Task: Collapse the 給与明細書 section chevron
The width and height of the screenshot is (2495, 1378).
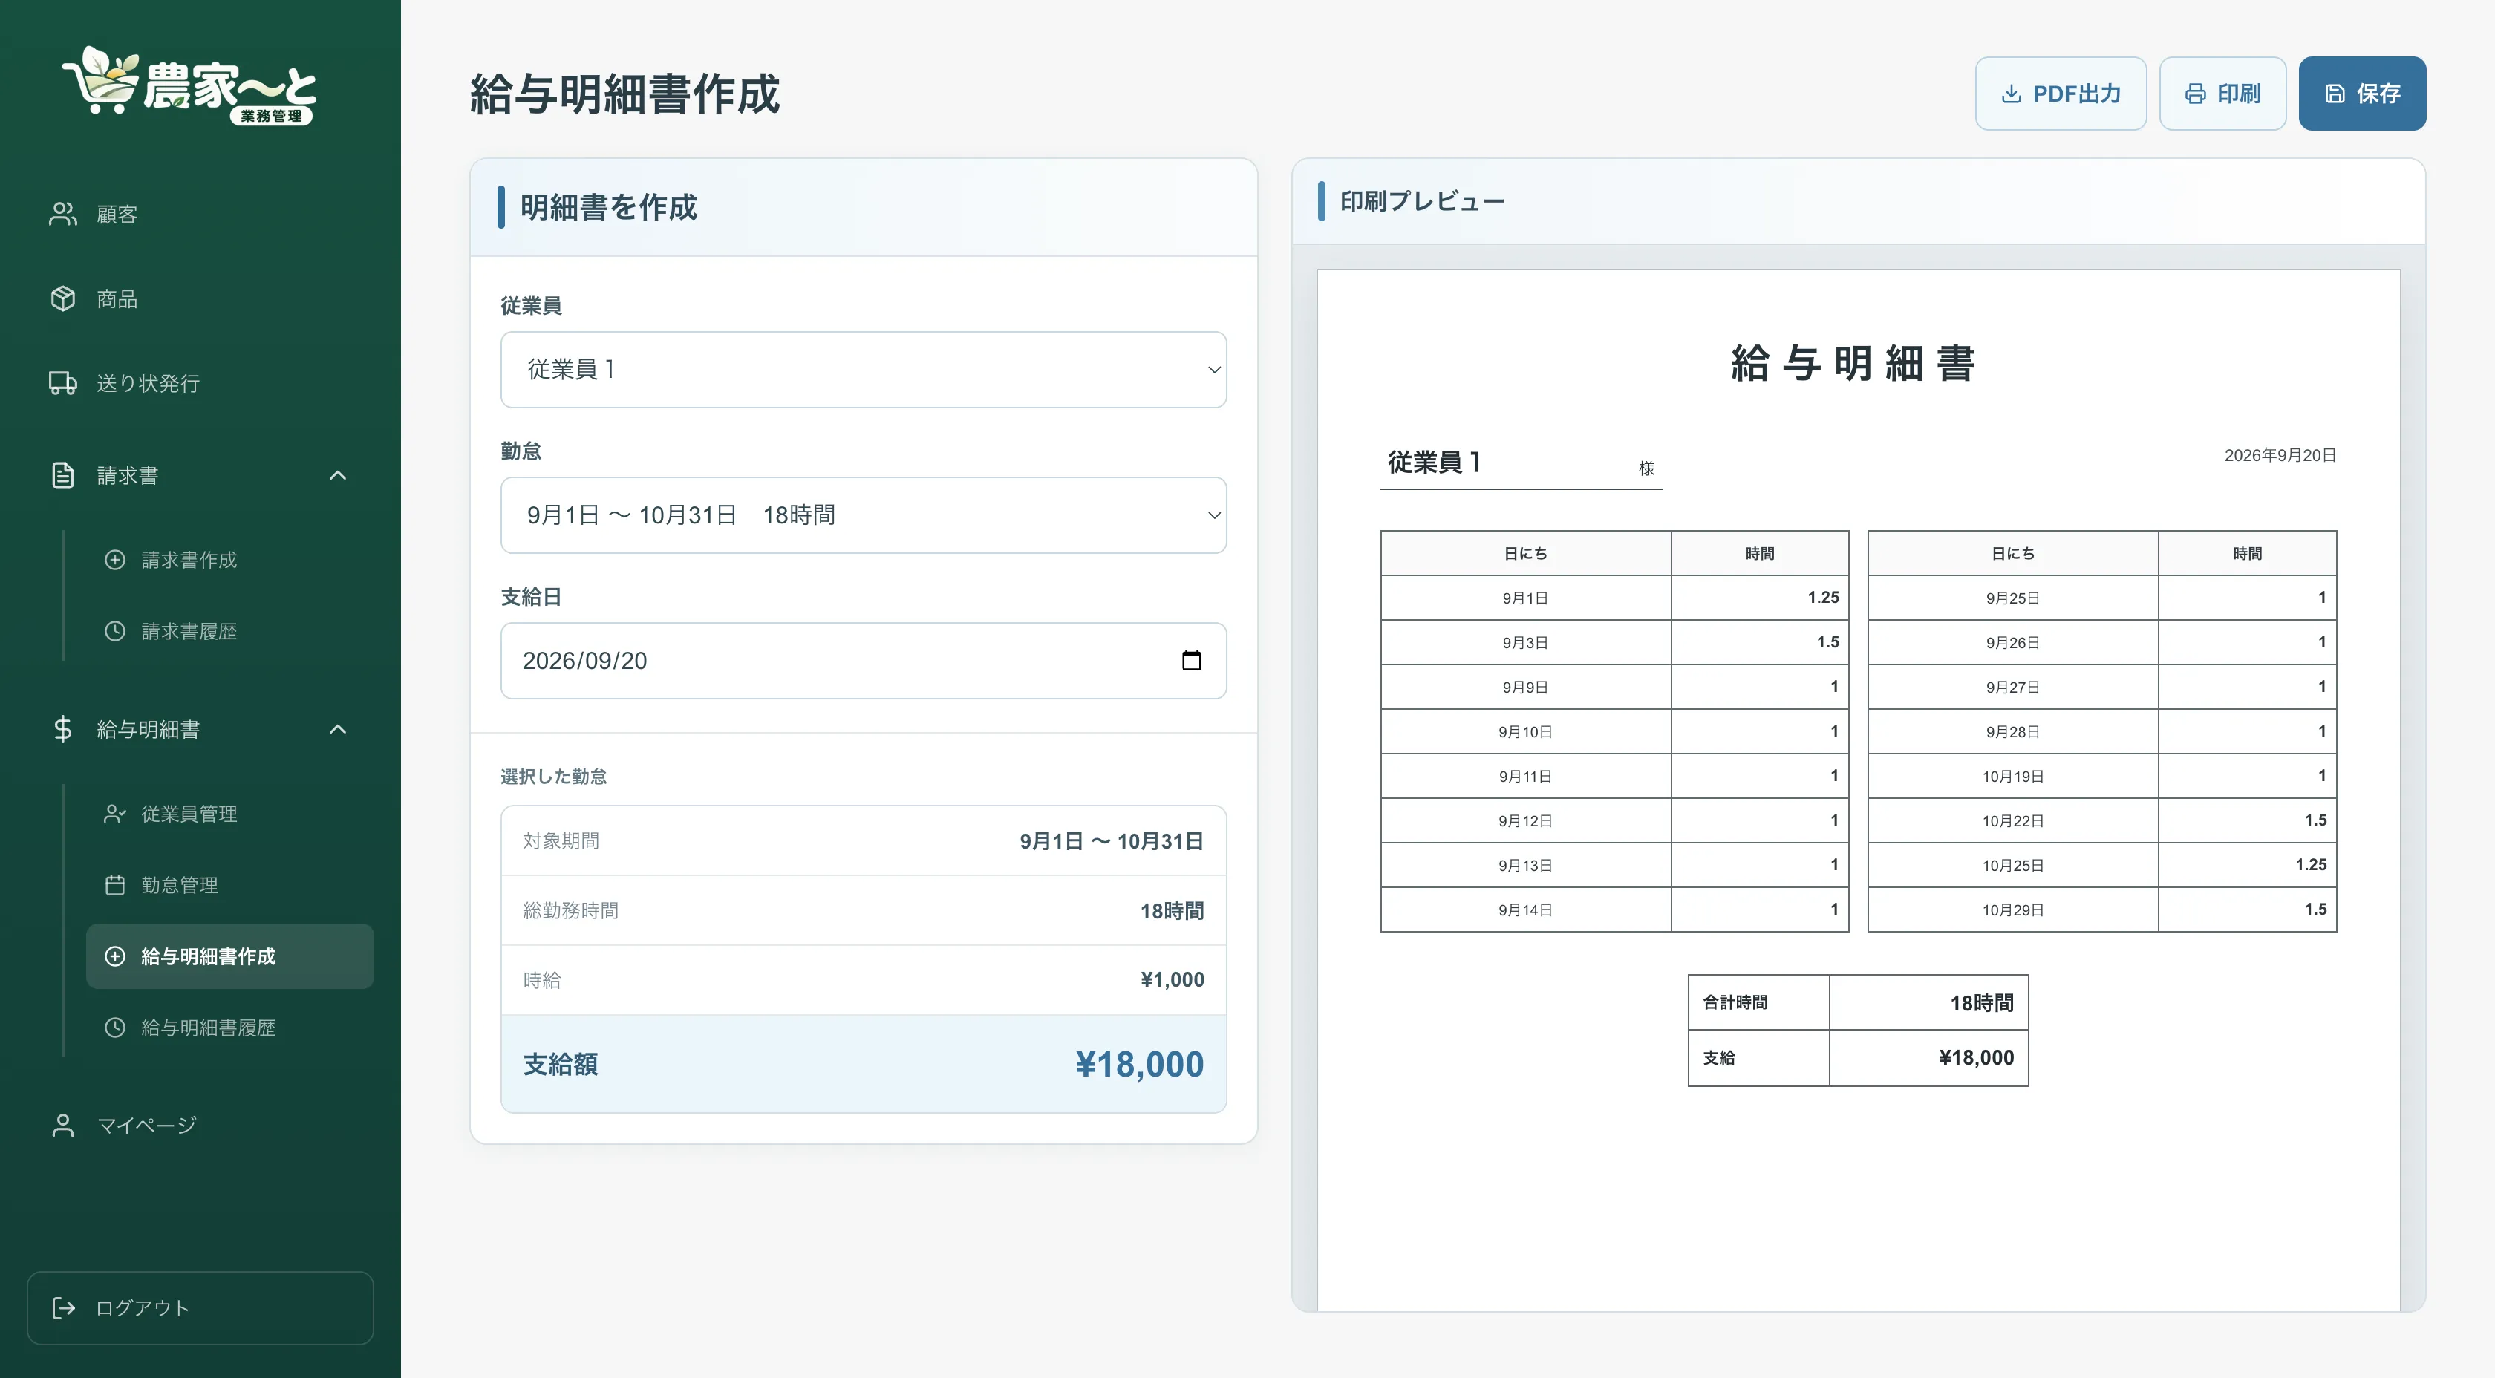Action: tap(338, 729)
